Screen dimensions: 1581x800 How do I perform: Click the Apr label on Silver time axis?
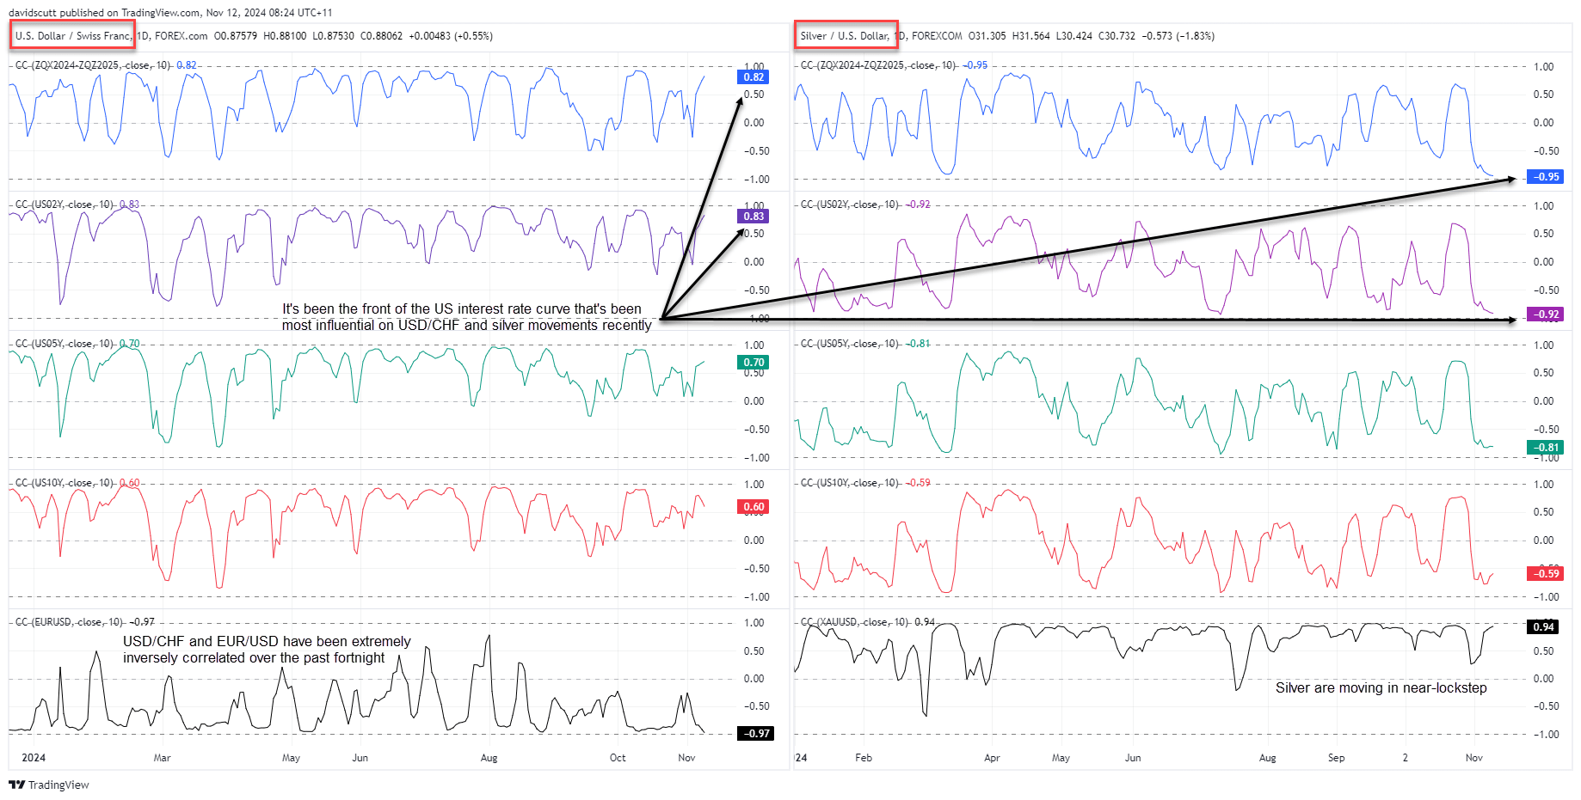992,758
